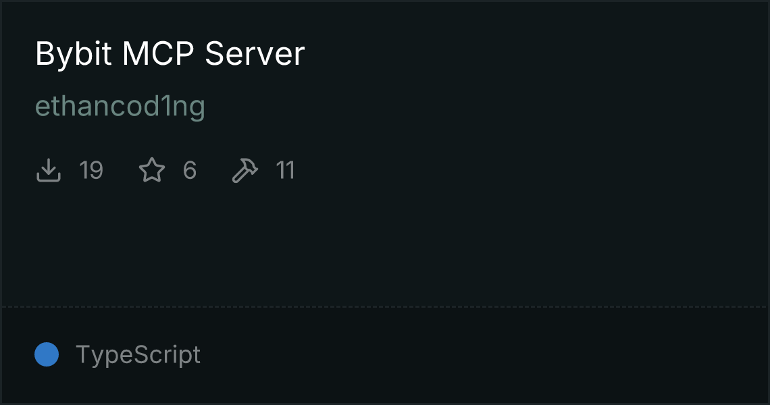Click the star count 6

(x=190, y=170)
